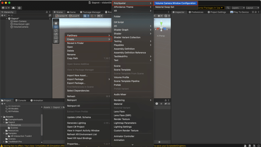Click the Hierarchy search field
261x147 pixels.
click(x=28, y=15)
